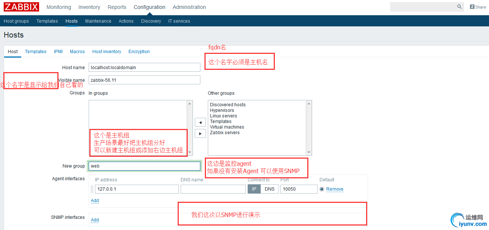Click the Visible name input field
489x230 pixels.
(x=145, y=80)
